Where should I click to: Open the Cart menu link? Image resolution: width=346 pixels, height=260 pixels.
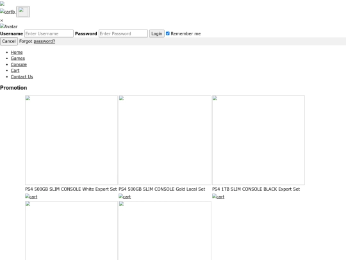(15, 71)
